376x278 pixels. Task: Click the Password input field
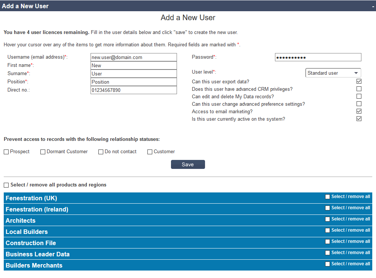tap(318, 57)
